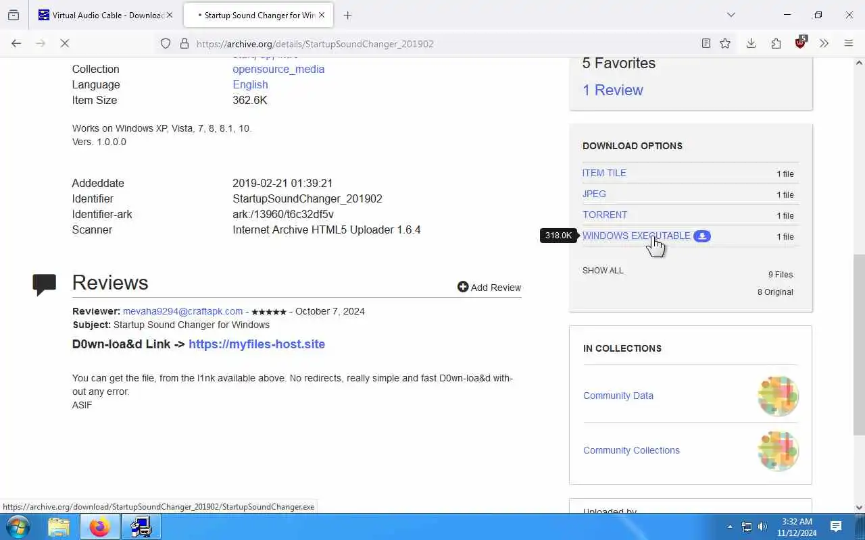
Task: List all tabs dropdown arrow
Action: tap(731, 15)
